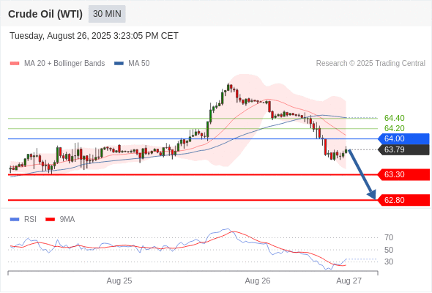Screen dimensions: 432x293
Task: Click the 30 MIN timeframe badge
Action: [107, 14]
